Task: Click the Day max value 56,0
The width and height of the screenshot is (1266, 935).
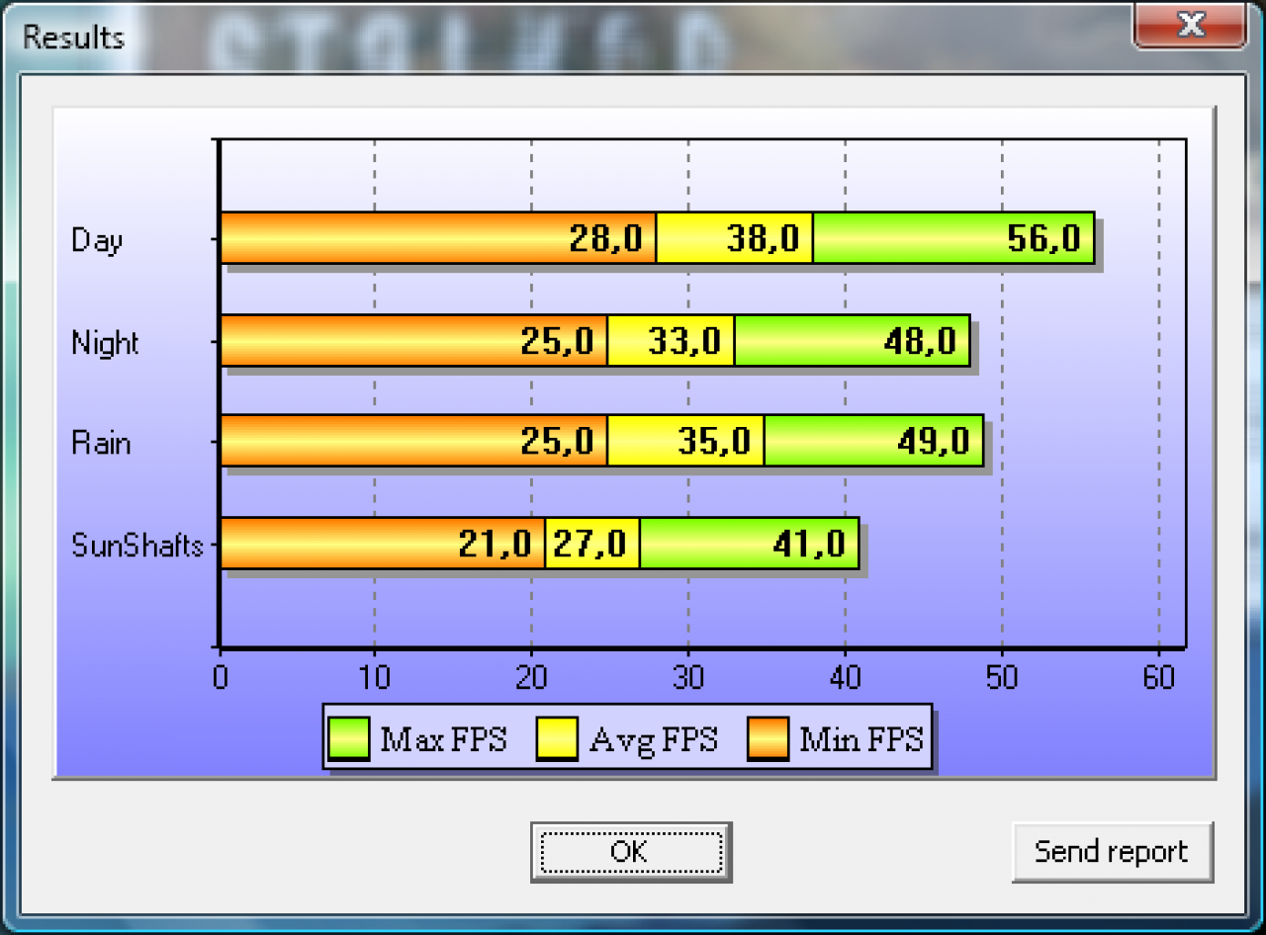Action: click(1044, 238)
